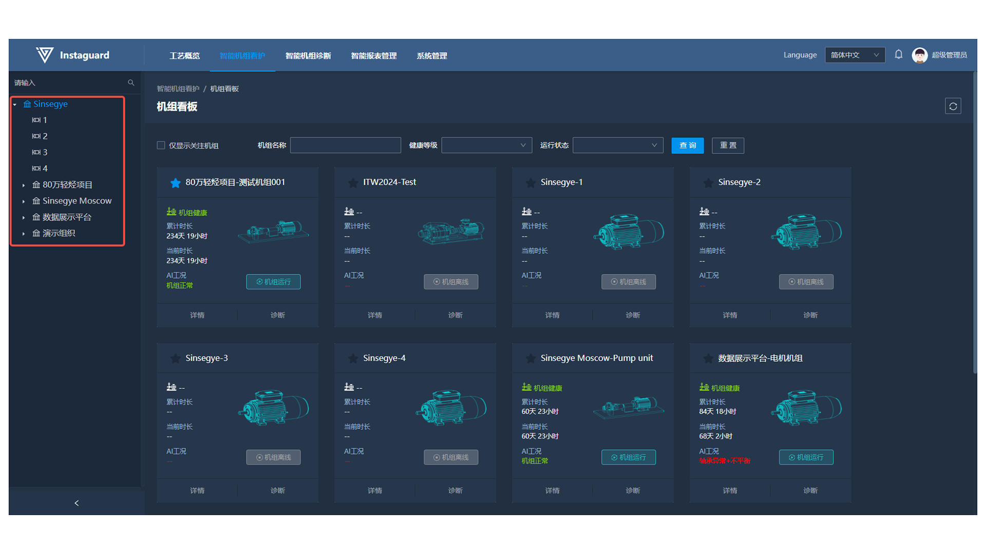Favorite the Sinsegye-3 card star
This screenshot has width=986, height=554.
click(175, 359)
